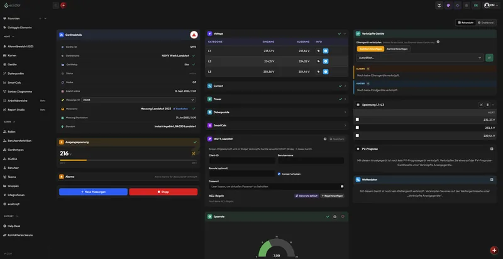
Task: Click the settings icon in MQTT-Identität header
Action: tap(324, 139)
